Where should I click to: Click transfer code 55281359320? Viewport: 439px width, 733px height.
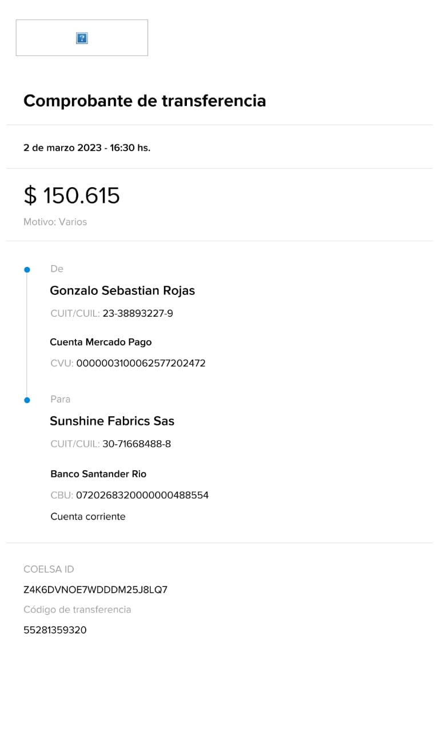tap(55, 630)
